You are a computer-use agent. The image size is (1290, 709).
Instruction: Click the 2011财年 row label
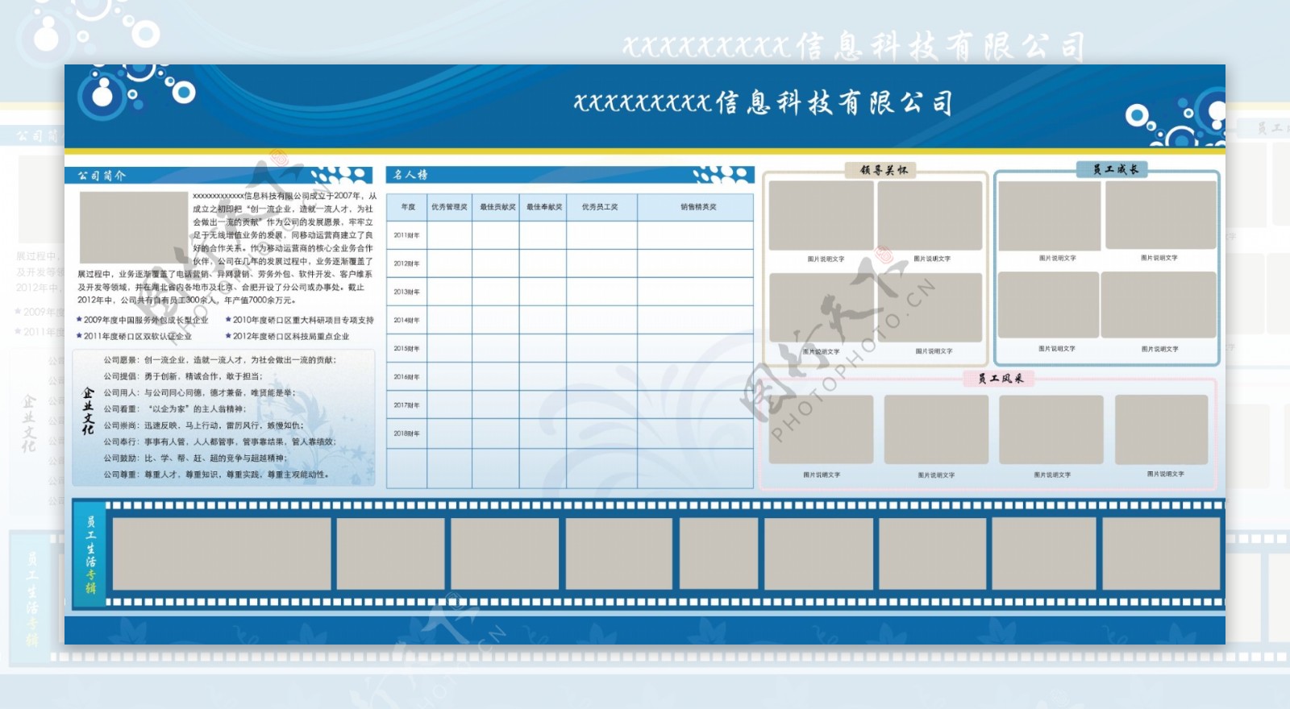click(x=406, y=235)
